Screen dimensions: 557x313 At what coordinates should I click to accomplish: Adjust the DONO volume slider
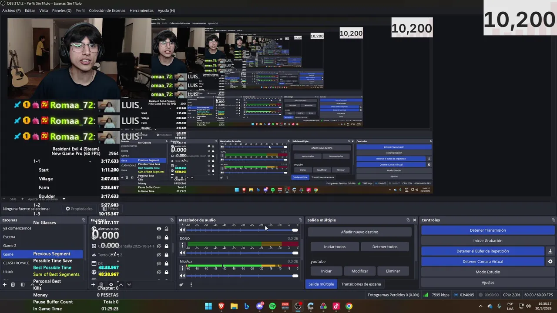point(242,253)
